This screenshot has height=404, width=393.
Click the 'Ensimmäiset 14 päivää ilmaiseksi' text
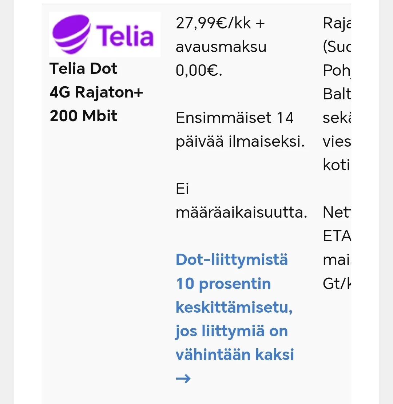[239, 130]
